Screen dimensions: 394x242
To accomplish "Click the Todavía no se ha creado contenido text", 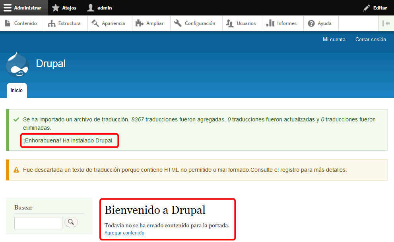I will point(167,225).
